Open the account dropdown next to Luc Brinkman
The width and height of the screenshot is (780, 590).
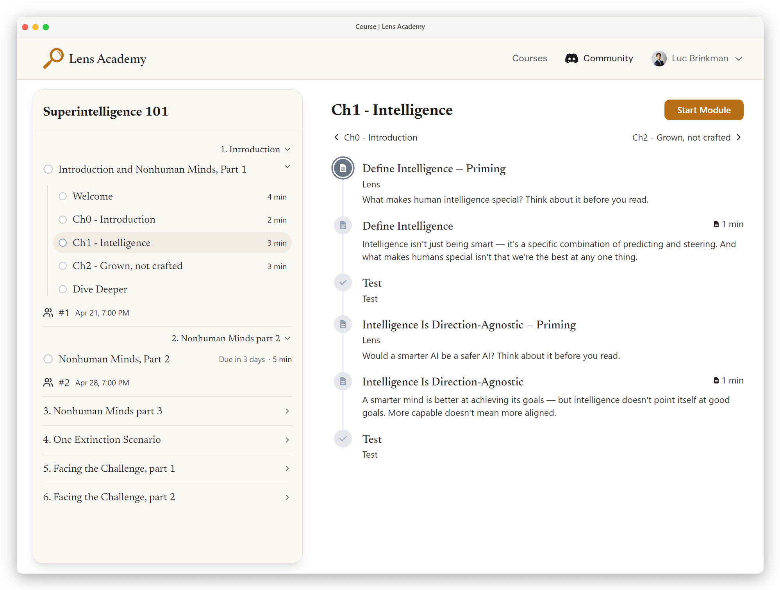click(x=739, y=59)
